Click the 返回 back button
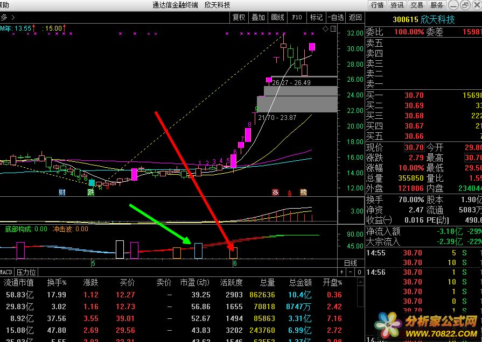 click(x=355, y=18)
